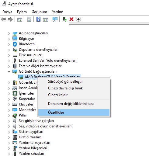Select the Ses, video ve oyun denetleyicileri row

tap(45, 126)
